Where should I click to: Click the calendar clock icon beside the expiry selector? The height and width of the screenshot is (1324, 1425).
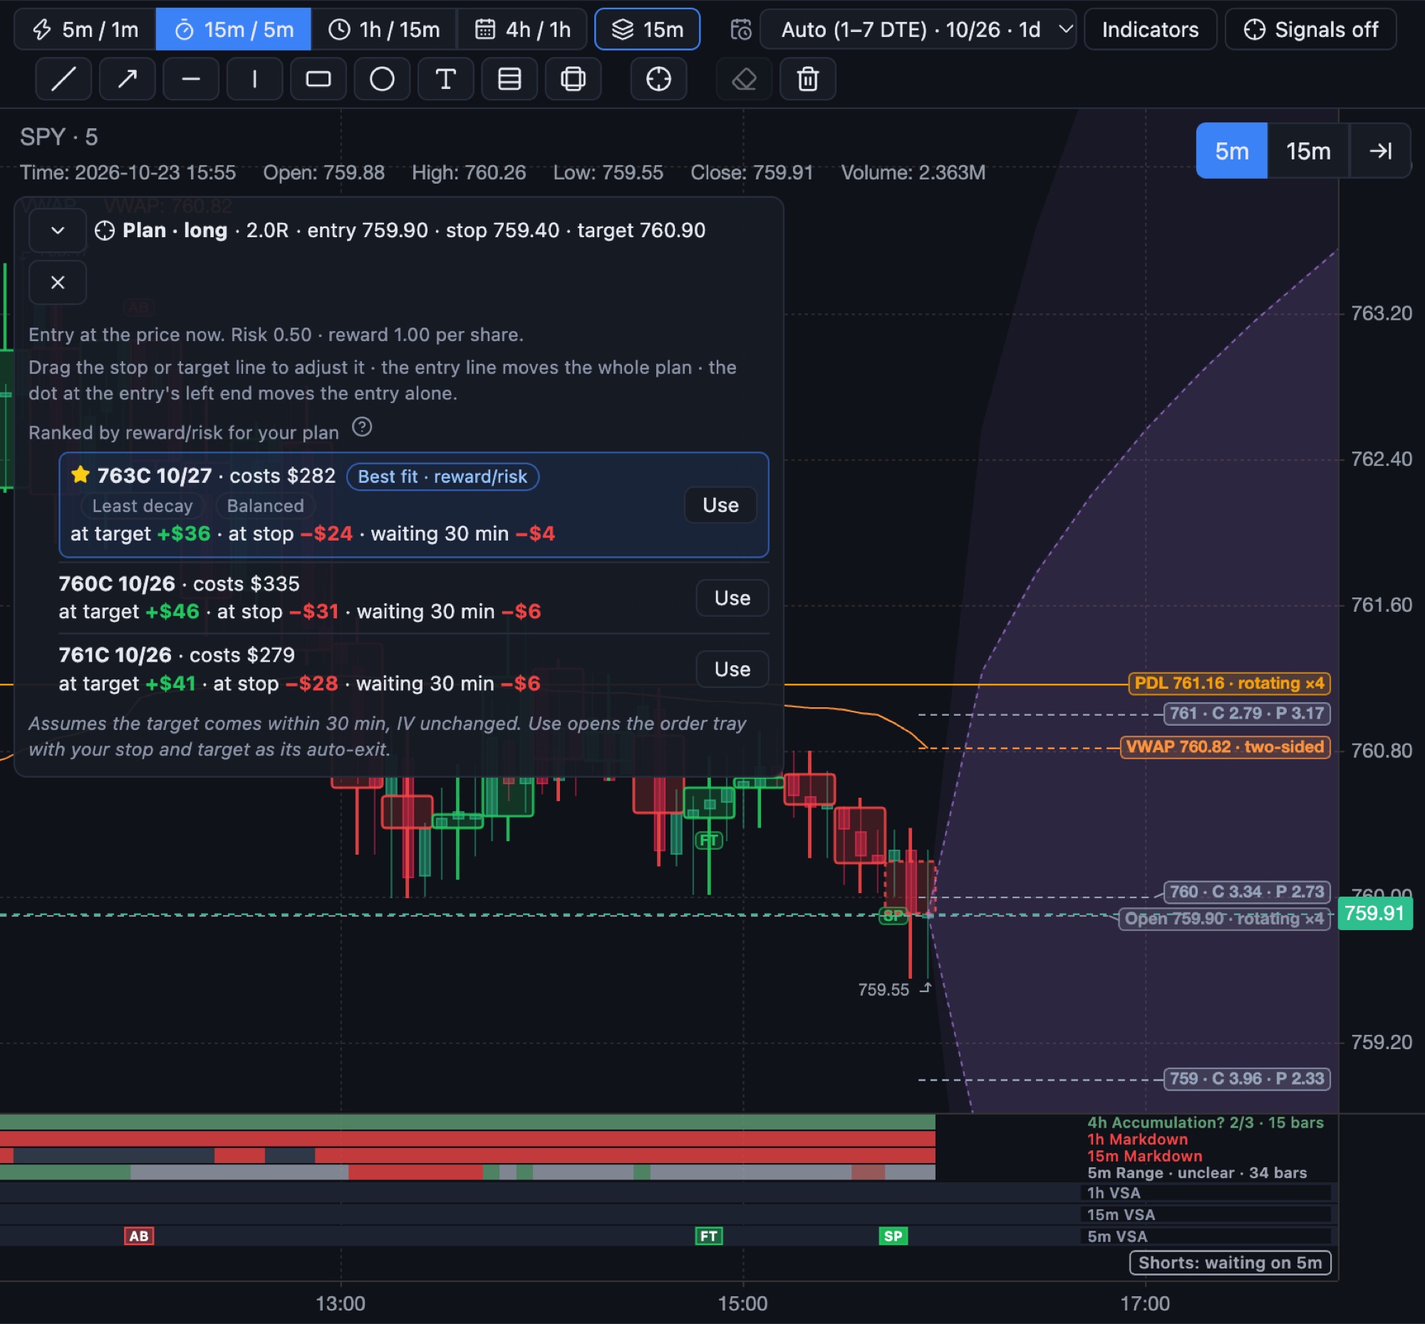pyautogui.click(x=740, y=29)
